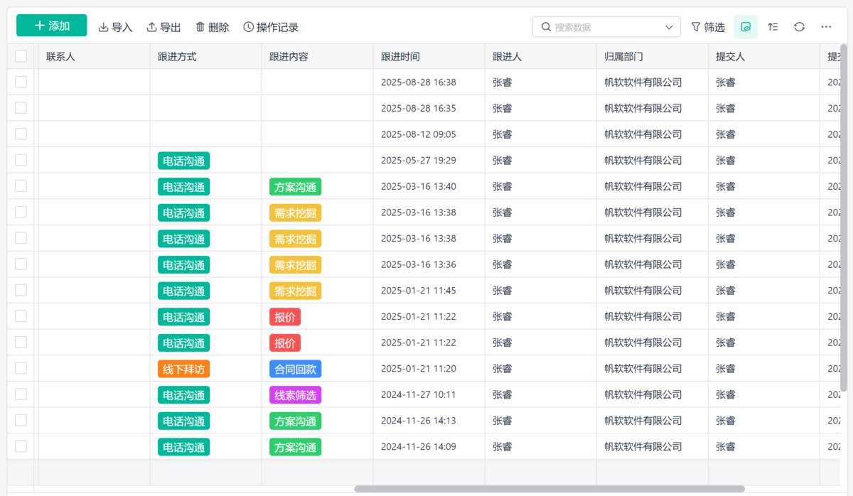Refresh the table data with the refresh icon
Image resolution: width=853 pixels, height=496 pixels.
pyautogui.click(x=800, y=27)
